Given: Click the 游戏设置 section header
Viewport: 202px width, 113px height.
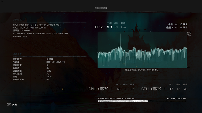Looking at the screenshot, I should [x=17, y=54].
